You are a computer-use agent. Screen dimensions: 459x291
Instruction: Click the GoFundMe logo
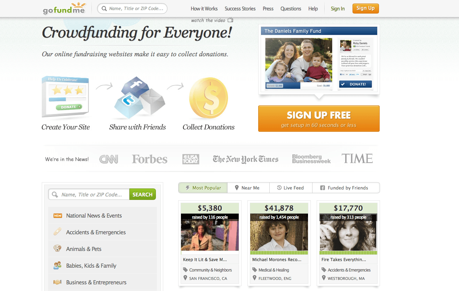[64, 8]
